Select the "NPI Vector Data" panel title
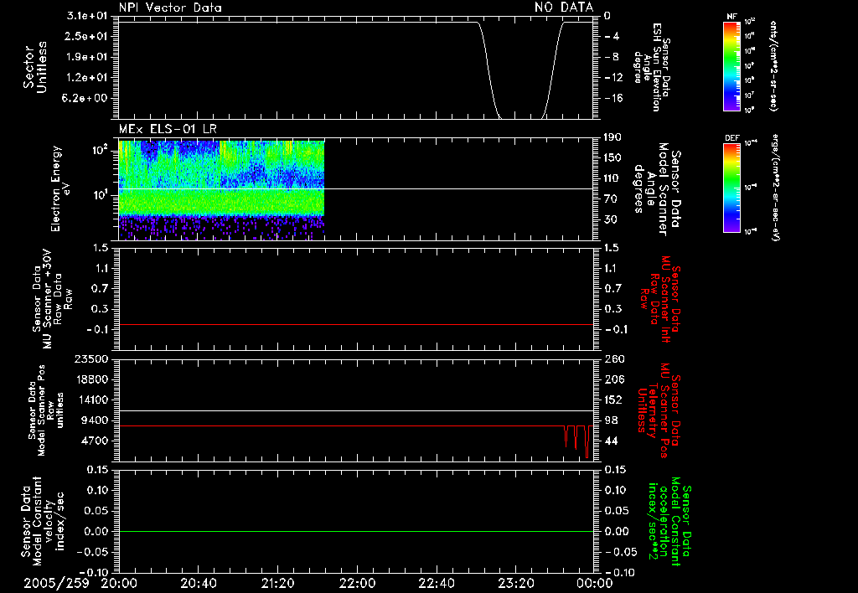This screenshot has height=593, width=858. pos(170,8)
